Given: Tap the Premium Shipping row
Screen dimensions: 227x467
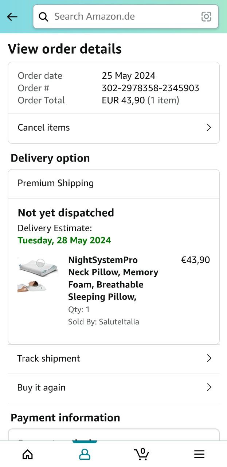Looking at the screenshot, I should tap(114, 183).
